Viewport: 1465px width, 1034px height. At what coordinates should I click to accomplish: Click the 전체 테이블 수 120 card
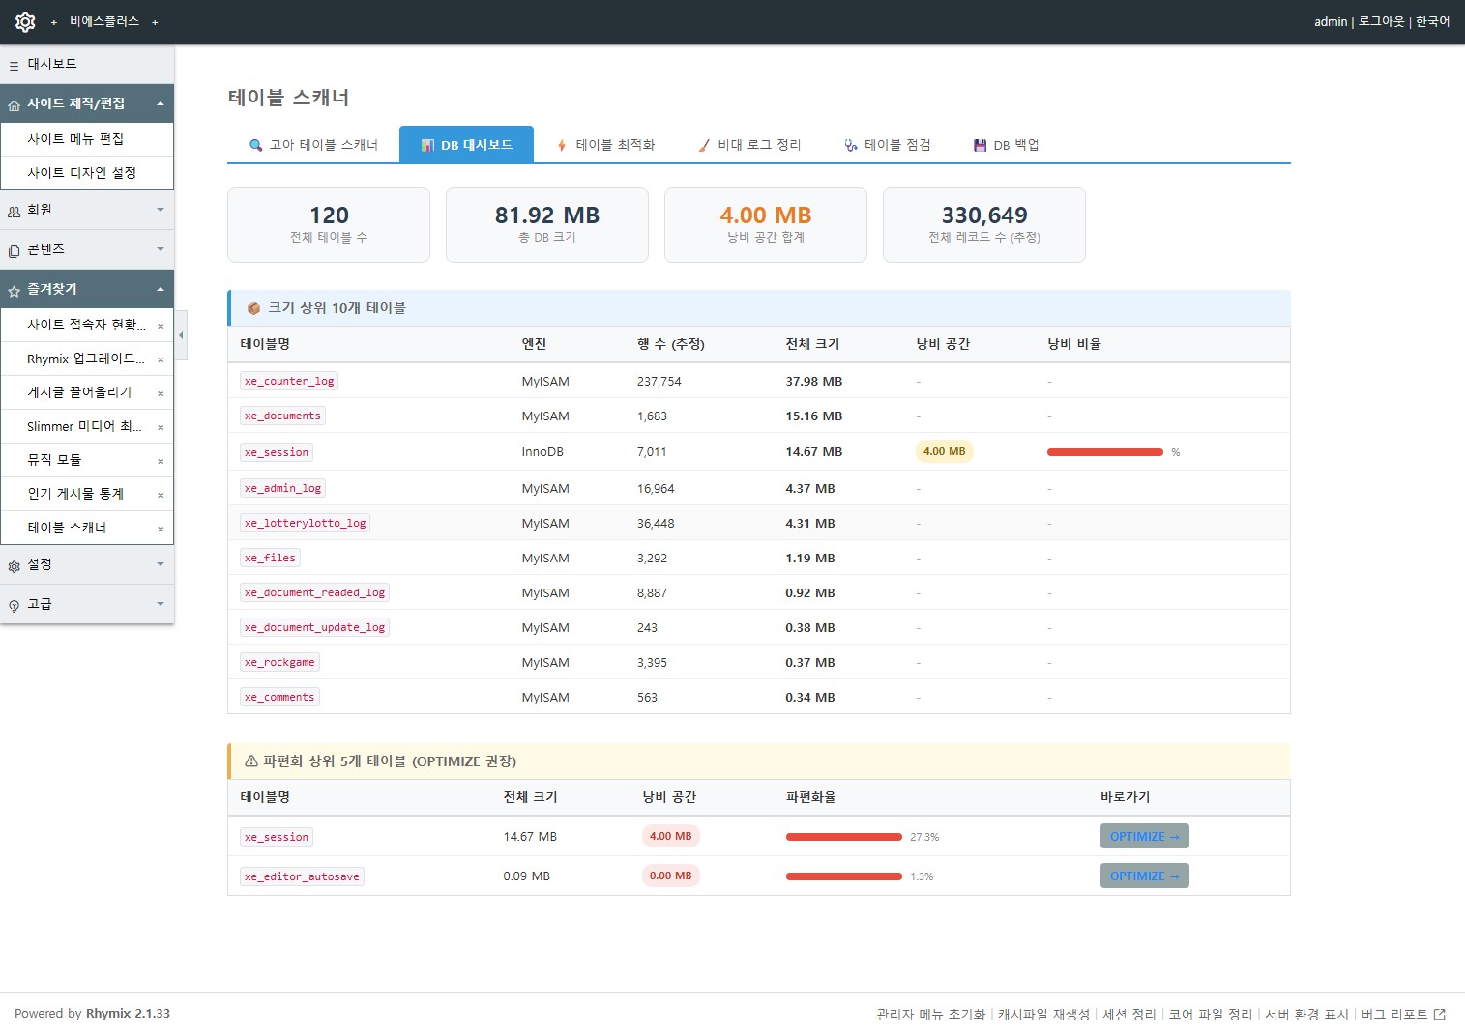[329, 225]
